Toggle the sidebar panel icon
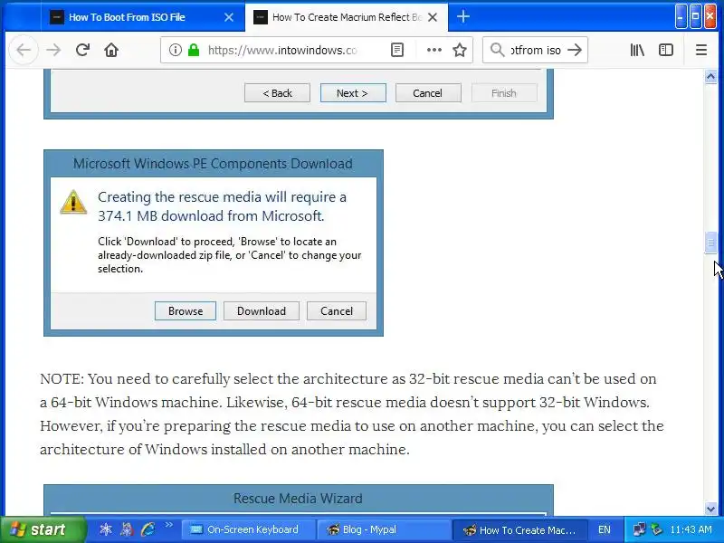The height and width of the screenshot is (543, 724). click(x=666, y=50)
